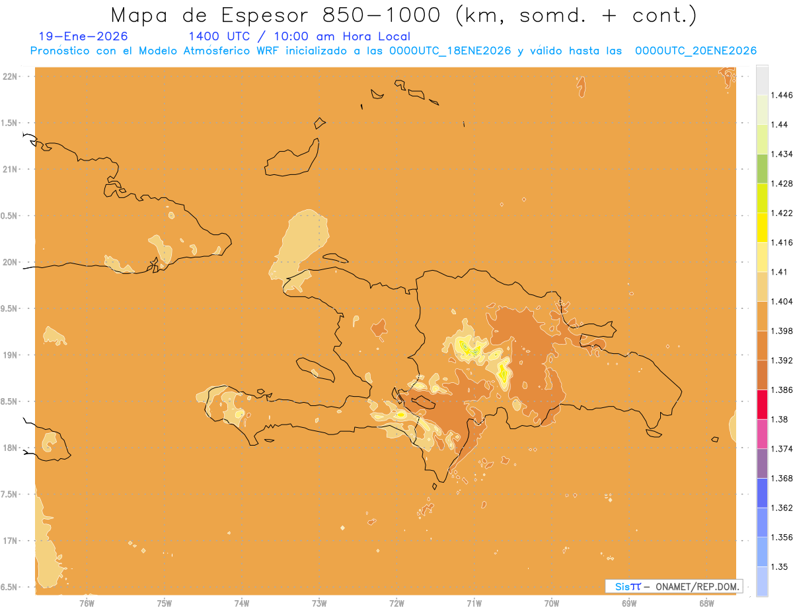Click the legend value '1.434'

[782, 154]
